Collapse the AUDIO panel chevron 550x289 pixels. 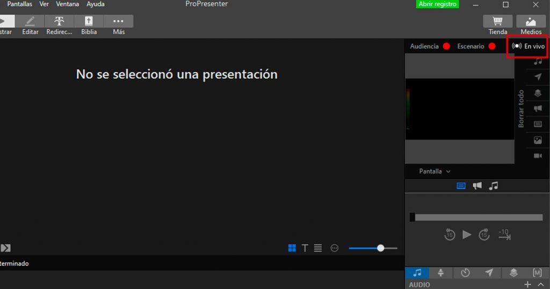pos(540,284)
